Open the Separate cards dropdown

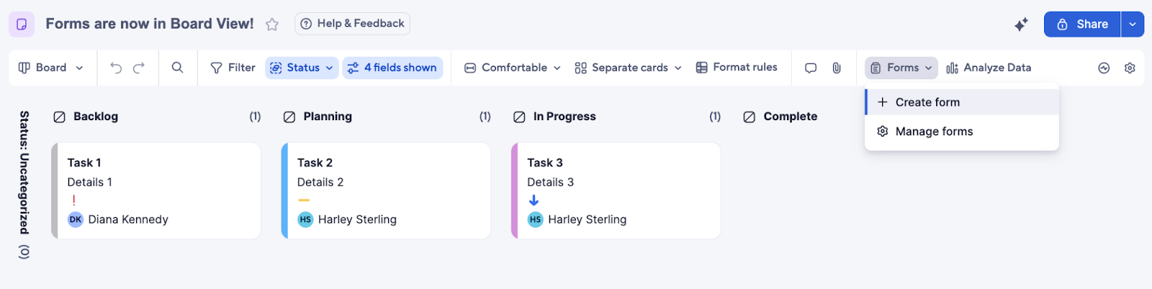coord(629,68)
